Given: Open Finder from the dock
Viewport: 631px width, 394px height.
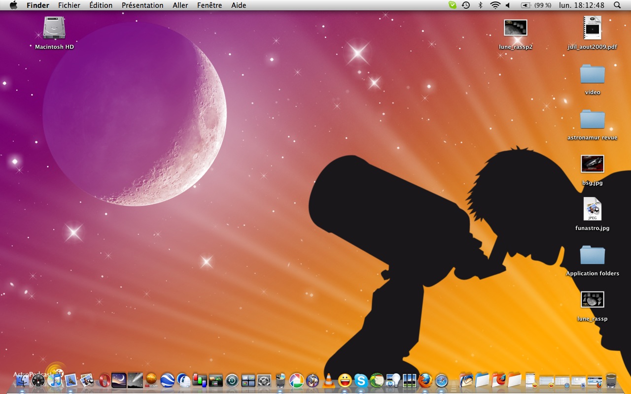Looking at the screenshot, I should [22, 380].
